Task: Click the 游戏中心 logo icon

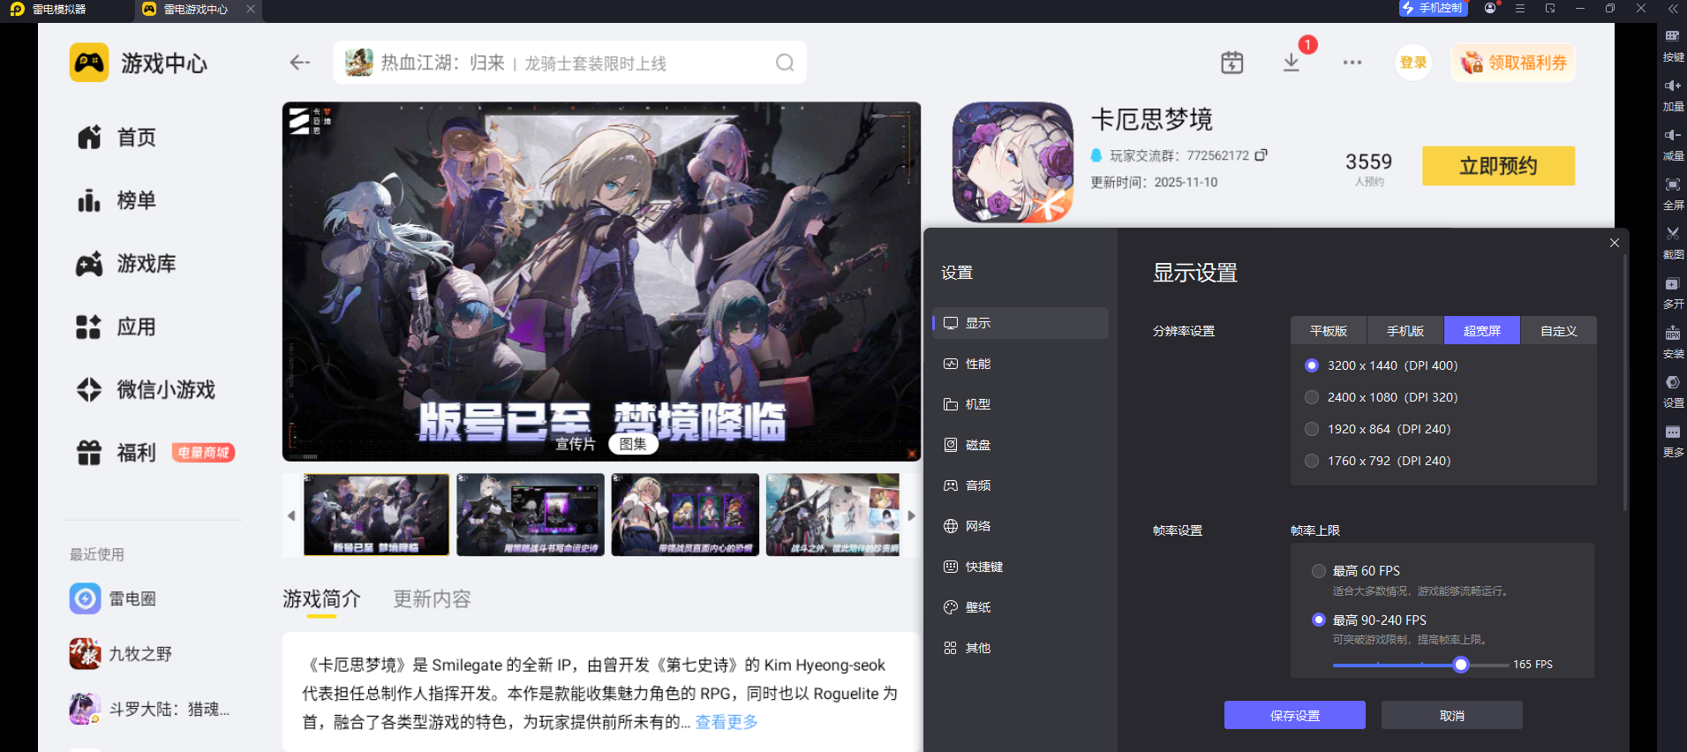Action: (89, 63)
